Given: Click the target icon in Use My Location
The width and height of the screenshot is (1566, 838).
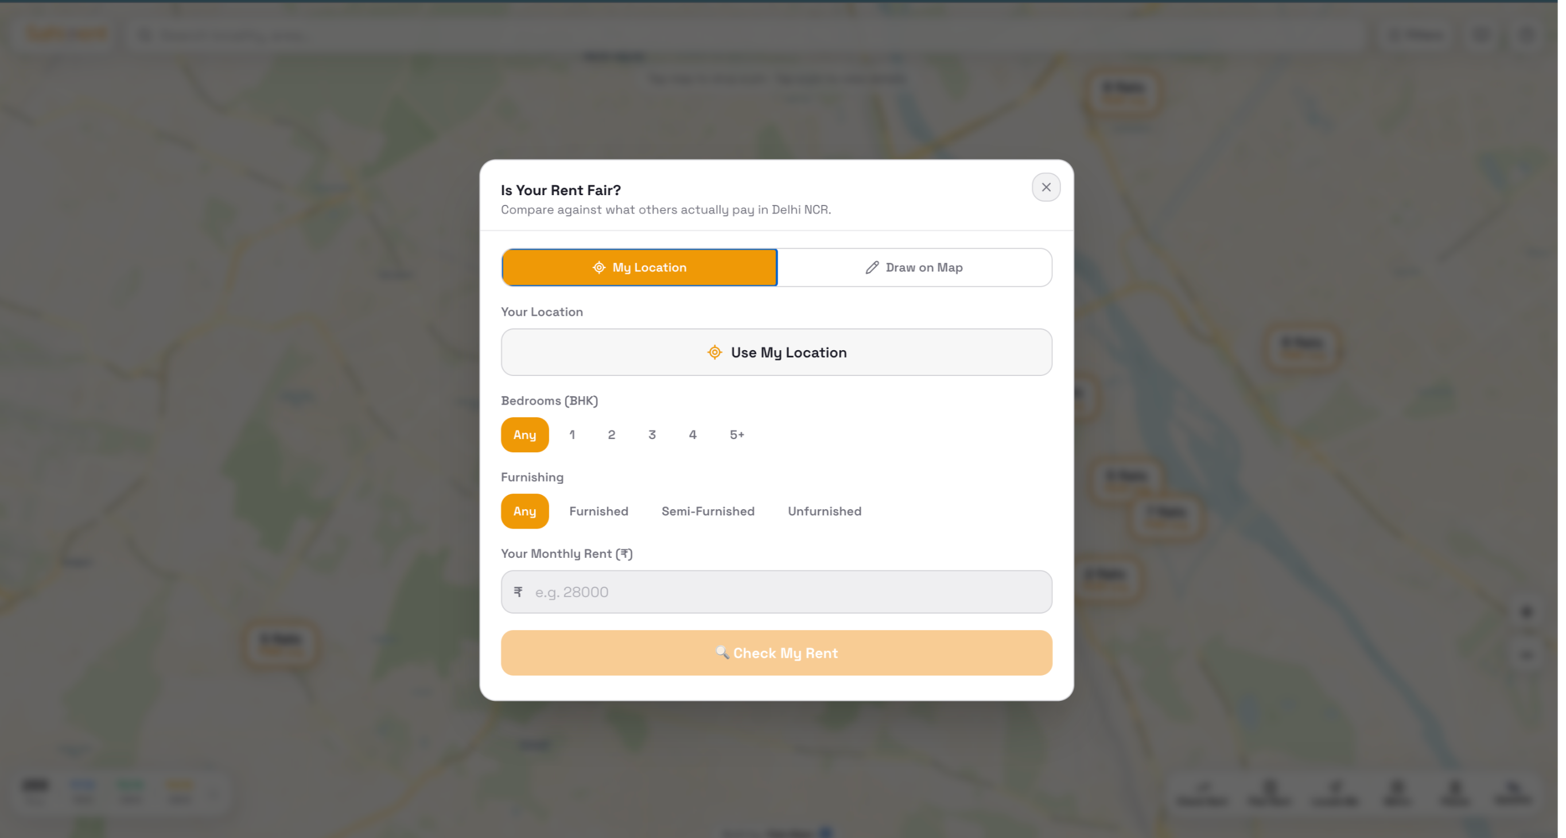Looking at the screenshot, I should coord(714,353).
